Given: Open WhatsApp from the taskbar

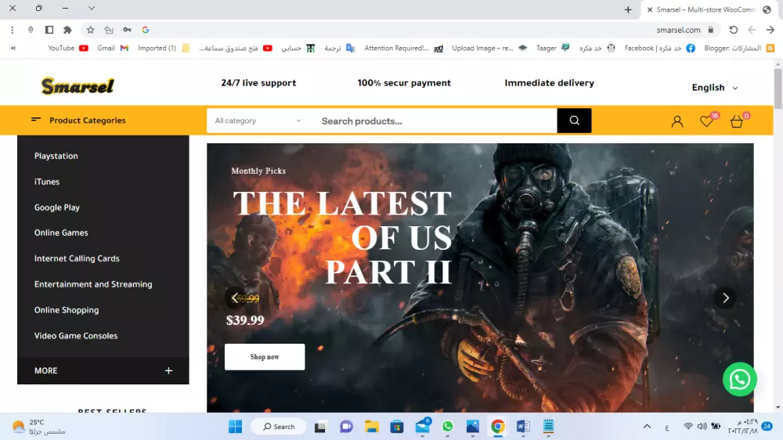Looking at the screenshot, I should click(x=447, y=427).
